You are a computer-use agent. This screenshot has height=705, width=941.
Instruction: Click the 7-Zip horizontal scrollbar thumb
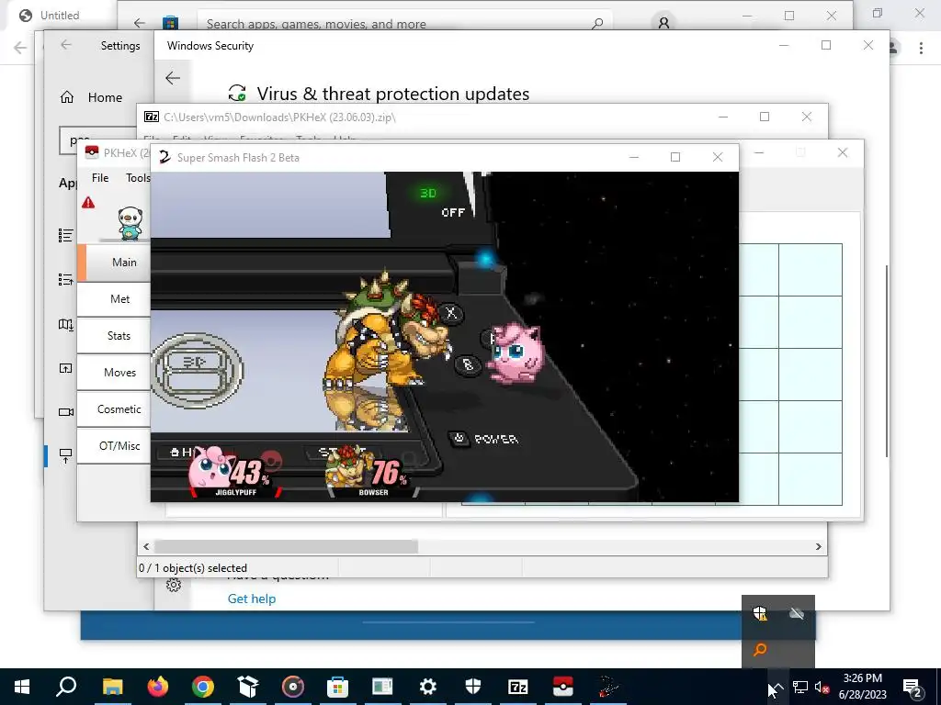click(x=287, y=547)
